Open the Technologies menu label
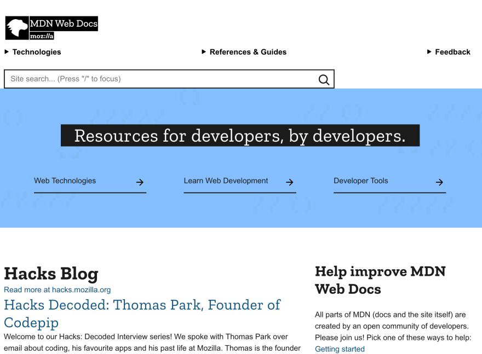The width and height of the screenshot is (482, 354). coord(37,52)
